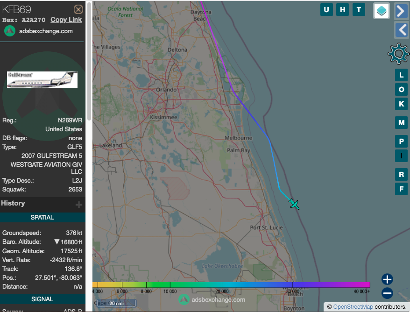
Task: Click the United States country text
Action: (x=64, y=129)
